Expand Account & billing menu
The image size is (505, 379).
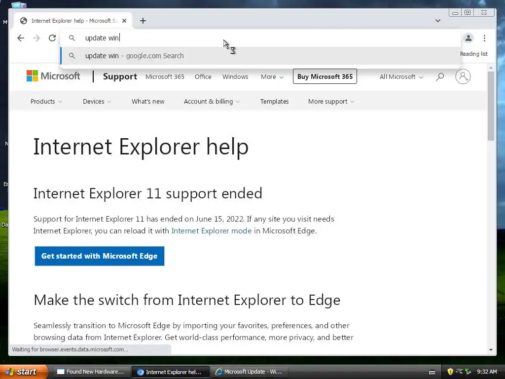212,102
